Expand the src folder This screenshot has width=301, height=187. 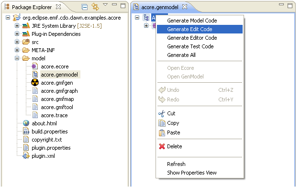tap(17, 42)
